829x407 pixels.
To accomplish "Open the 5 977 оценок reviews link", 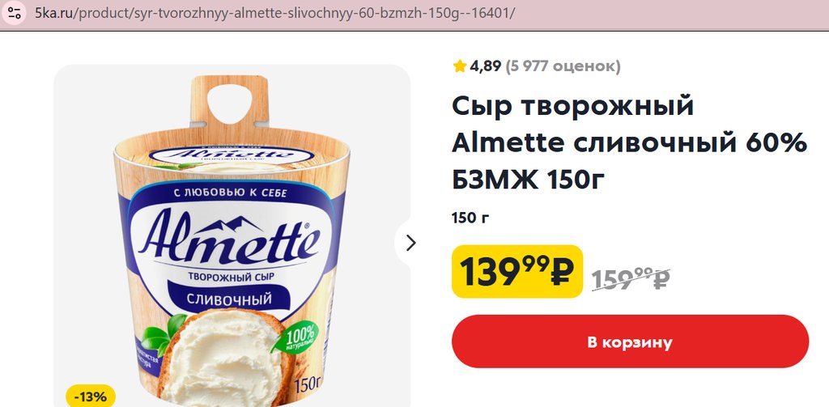I will pyautogui.click(x=563, y=66).
